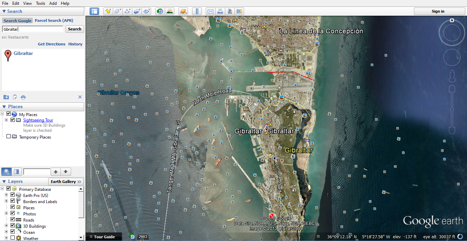Image resolution: width=467 pixels, height=241 pixels.
Task: Toggle Earth Pro (US) layer checkbox
Action: [x=13, y=195]
